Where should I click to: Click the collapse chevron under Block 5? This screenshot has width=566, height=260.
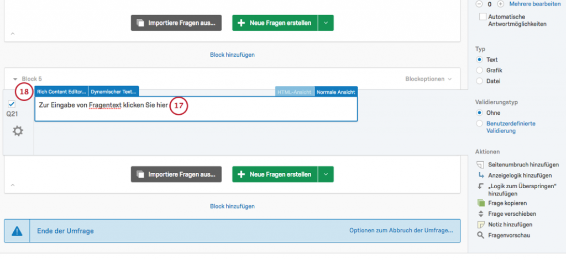(13, 185)
